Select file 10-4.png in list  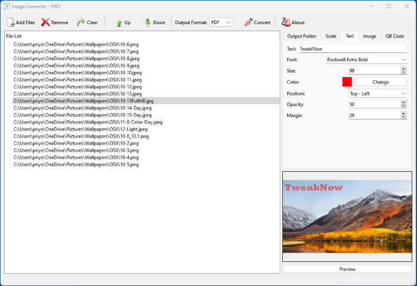coord(76,157)
